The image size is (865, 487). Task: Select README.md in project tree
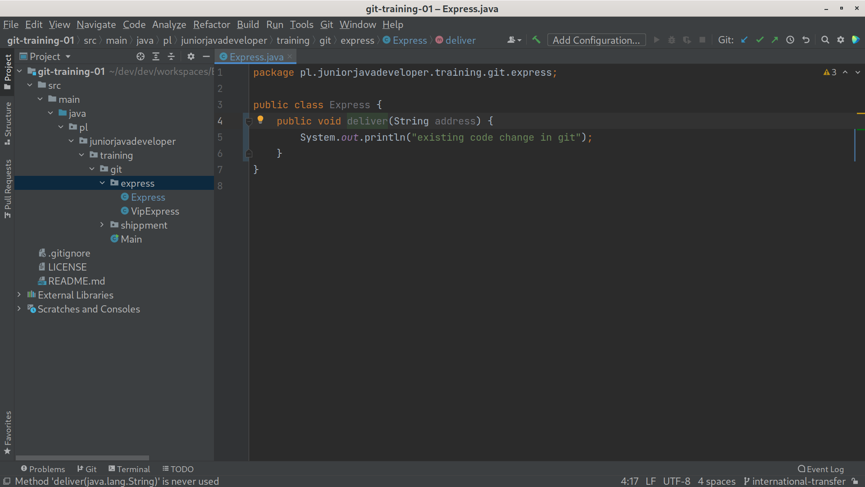[76, 281]
